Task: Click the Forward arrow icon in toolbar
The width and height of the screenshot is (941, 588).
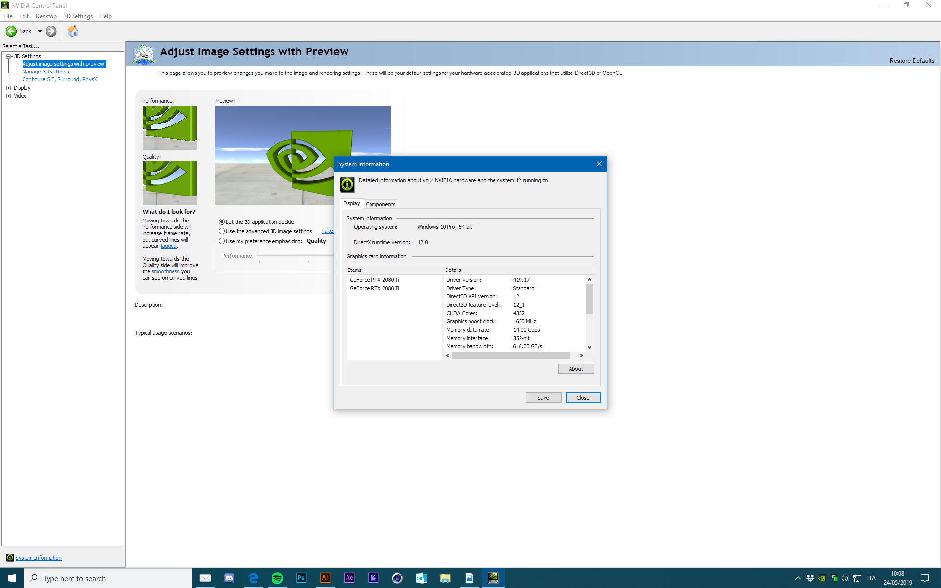Action: [51, 31]
